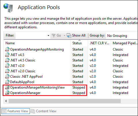The width and height of the screenshot is (138, 116).
Task: Click Started status of OperationsManagerAppMonitoring
Action: point(78,49)
